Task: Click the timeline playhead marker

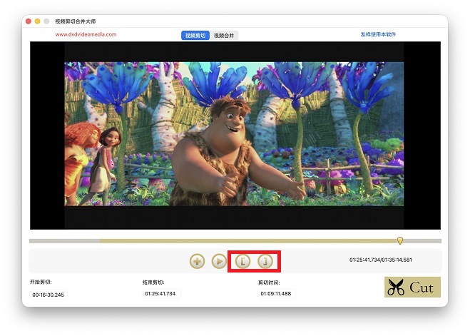Action: [400, 241]
